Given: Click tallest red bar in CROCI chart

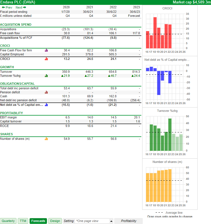Looking at the screenshot, I should point(155,33).
